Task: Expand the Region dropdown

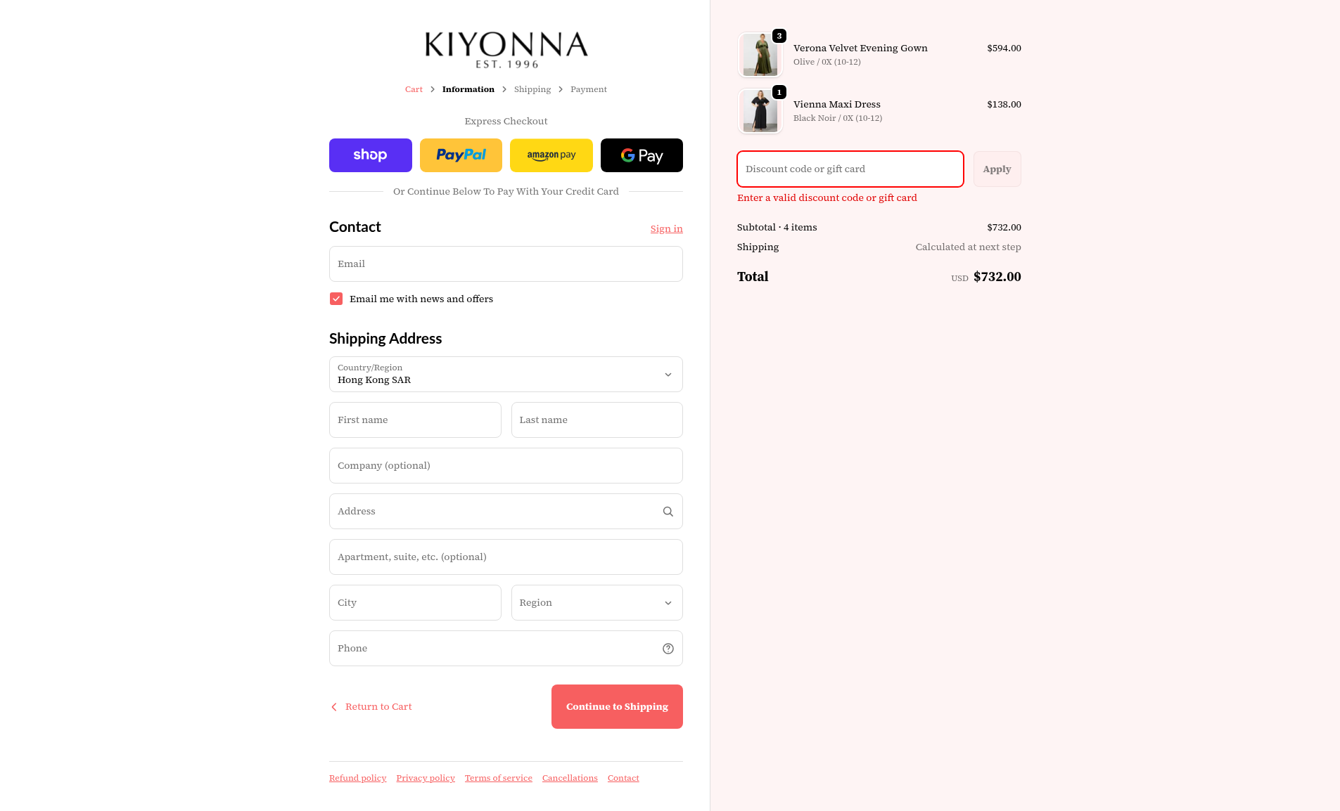Action: 596,603
